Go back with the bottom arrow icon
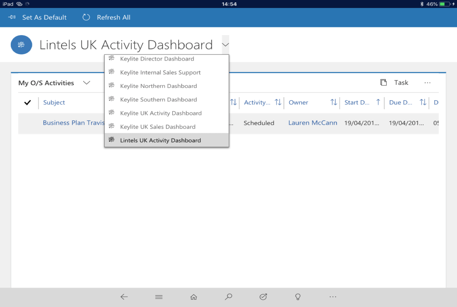457x307 pixels. click(124, 297)
